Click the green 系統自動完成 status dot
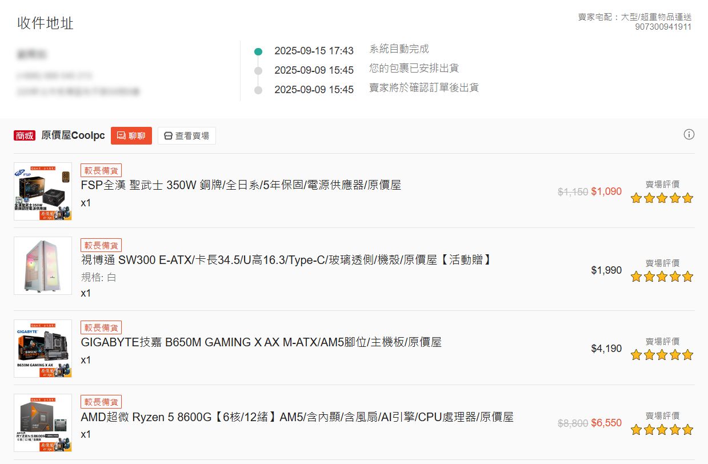Image resolution: width=708 pixels, height=464 pixels. coord(258,51)
